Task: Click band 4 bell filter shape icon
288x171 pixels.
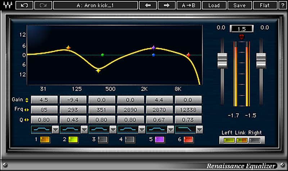Action: (128, 130)
